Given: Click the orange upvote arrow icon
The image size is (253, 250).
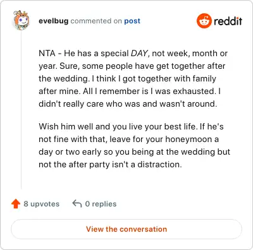Looking at the screenshot, I should pyautogui.click(x=16, y=204).
